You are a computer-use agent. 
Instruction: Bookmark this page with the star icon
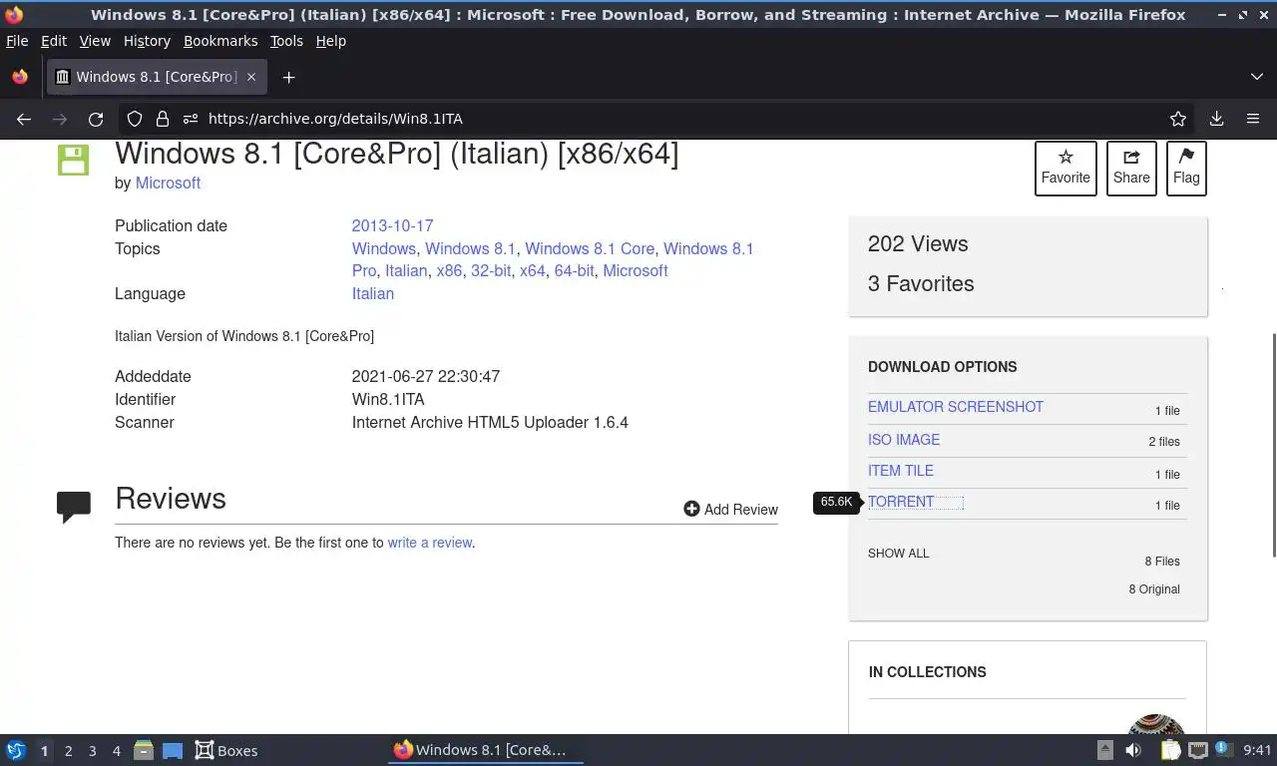coord(1178,119)
